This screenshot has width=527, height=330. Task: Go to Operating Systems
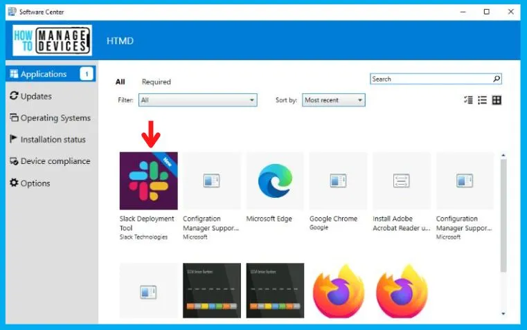coord(51,118)
